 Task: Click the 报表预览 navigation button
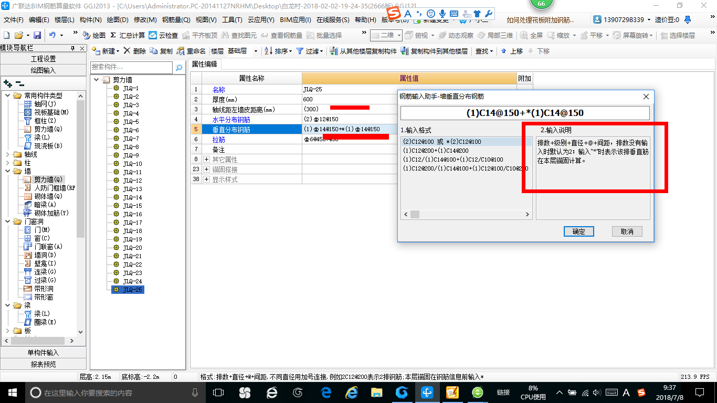pyautogui.click(x=43, y=364)
